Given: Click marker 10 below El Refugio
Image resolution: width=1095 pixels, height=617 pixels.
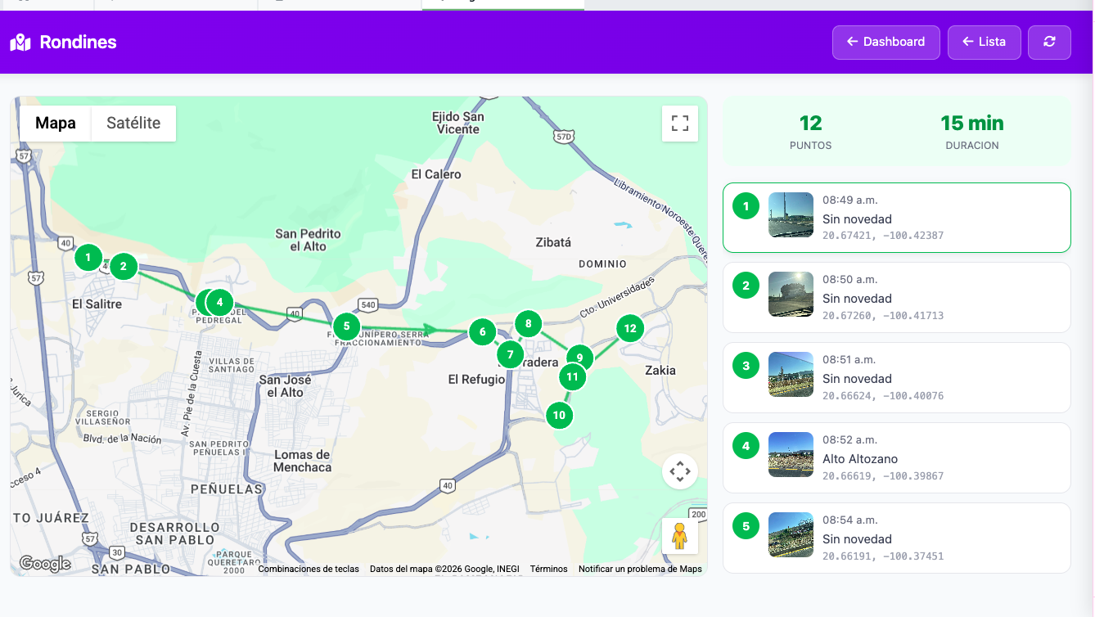Looking at the screenshot, I should [x=559, y=415].
